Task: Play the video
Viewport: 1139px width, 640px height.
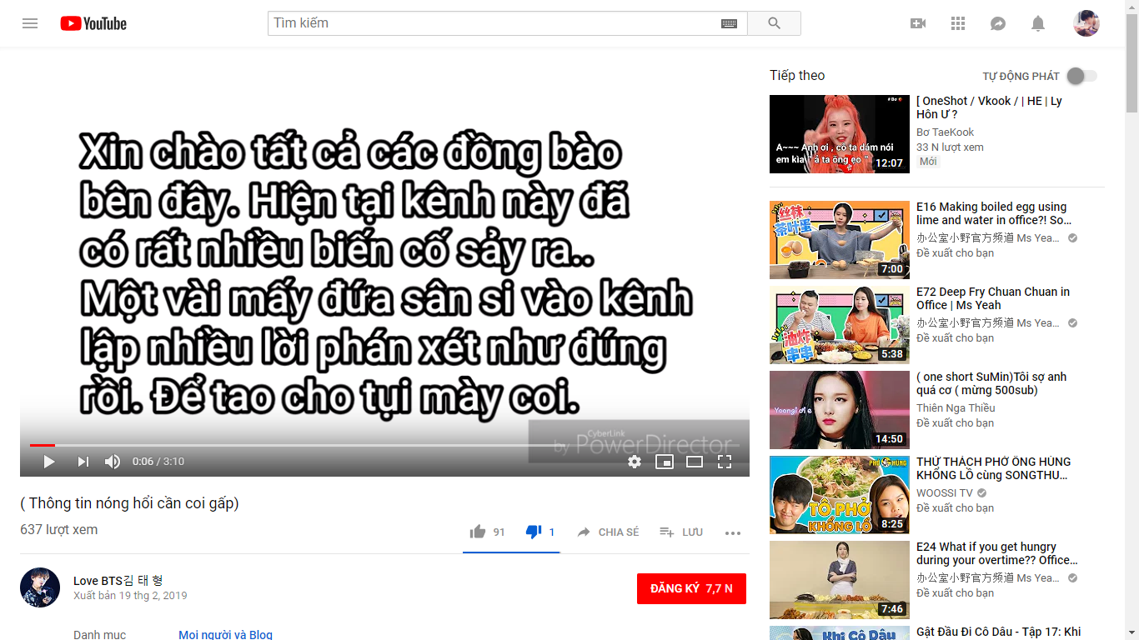Action: click(48, 462)
